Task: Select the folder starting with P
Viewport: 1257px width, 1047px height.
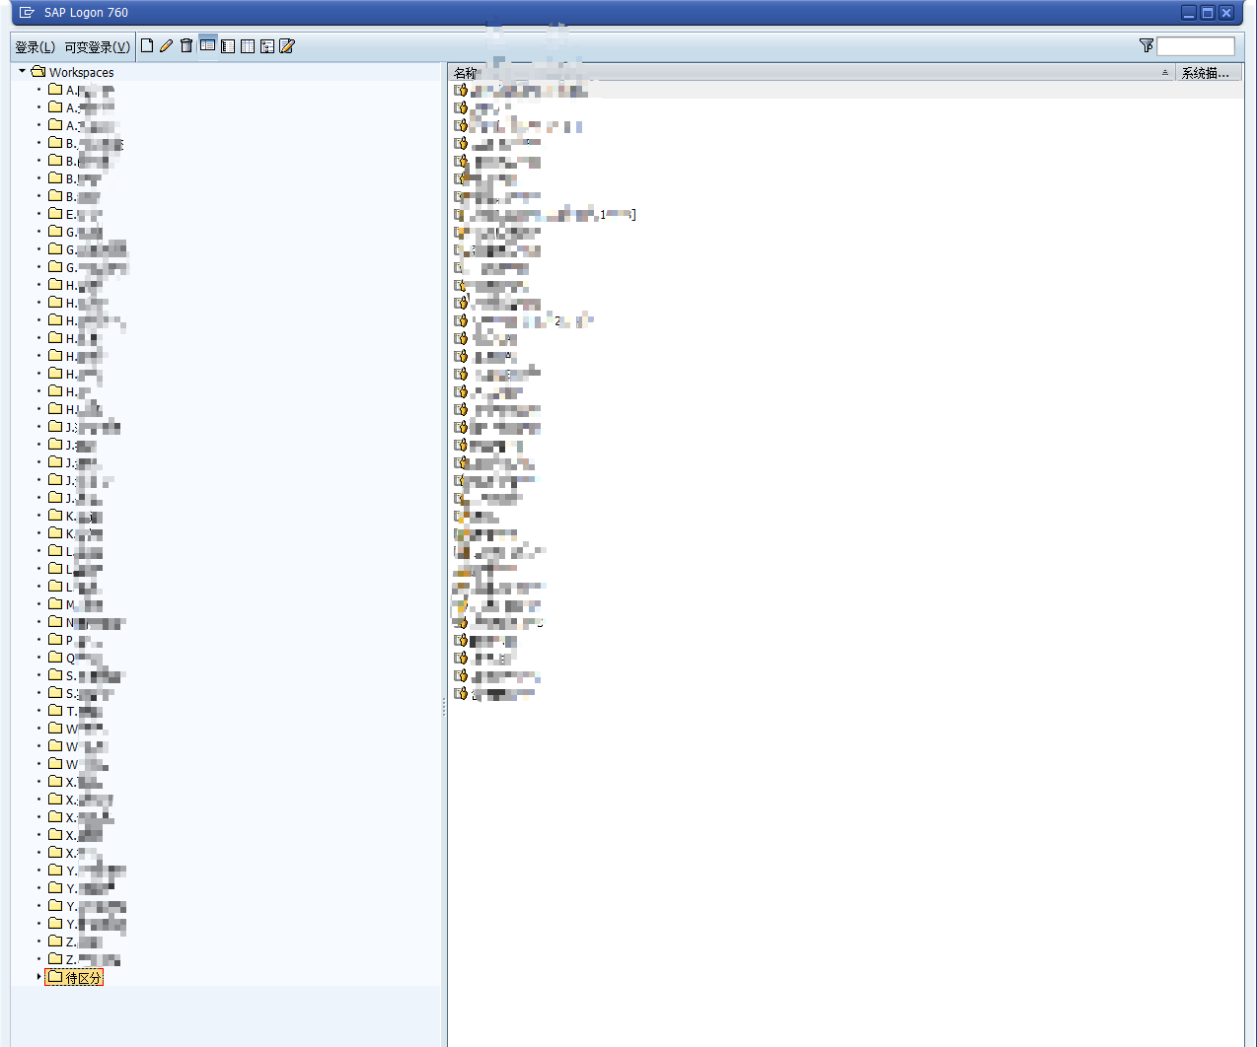Action: click(x=76, y=640)
